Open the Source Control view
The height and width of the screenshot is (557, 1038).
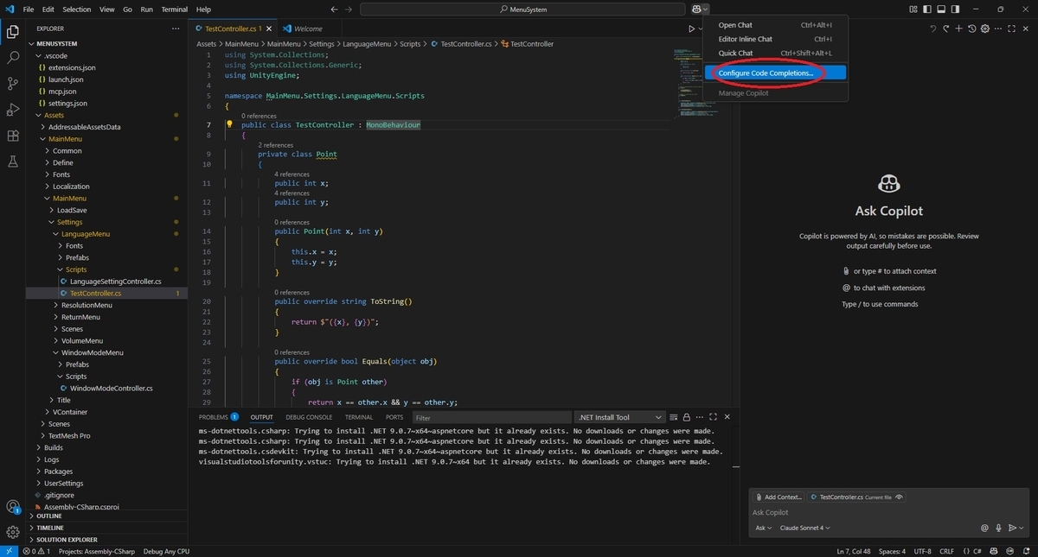point(13,84)
